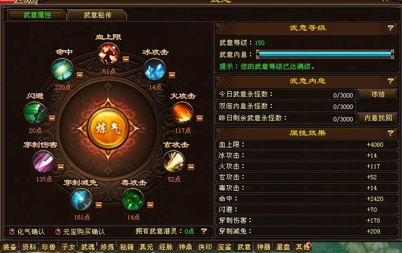Screen dimensions: 402x253
Task: Click the 冻结 button
Action: 378,94
